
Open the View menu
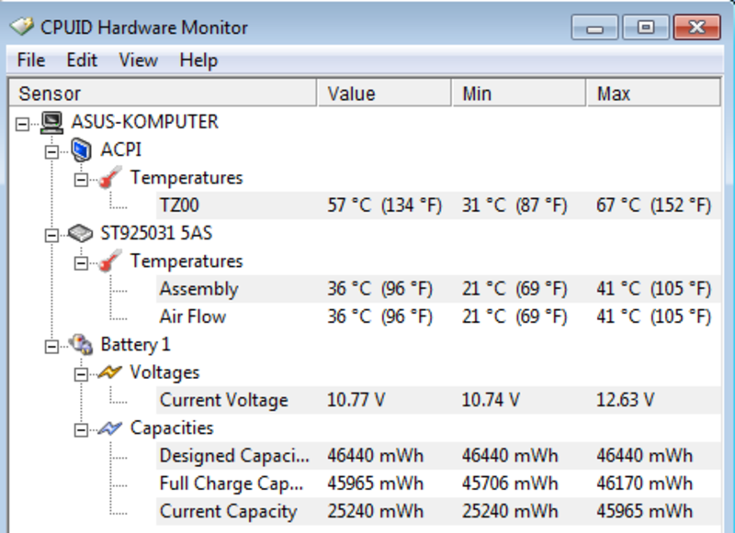(x=139, y=61)
